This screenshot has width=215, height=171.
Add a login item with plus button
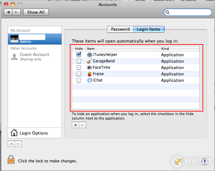click(x=76, y=125)
